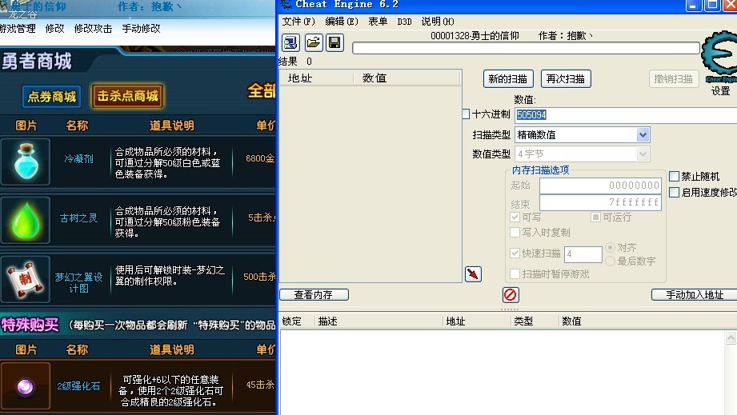
Task: Toggle the 可写 checkbox
Action: 515,217
